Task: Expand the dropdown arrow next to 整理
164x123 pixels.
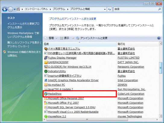Action: click(x=56, y=38)
